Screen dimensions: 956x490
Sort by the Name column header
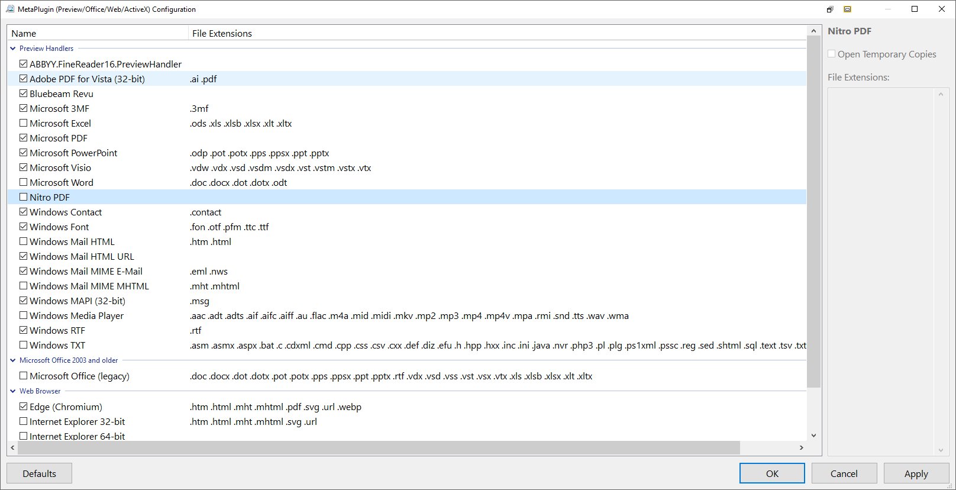coord(98,33)
